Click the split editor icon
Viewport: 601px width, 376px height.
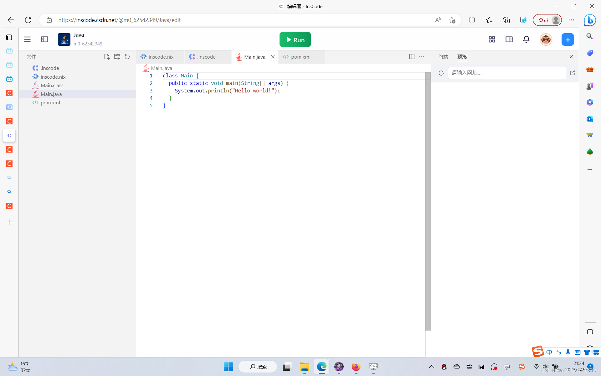[x=412, y=57]
